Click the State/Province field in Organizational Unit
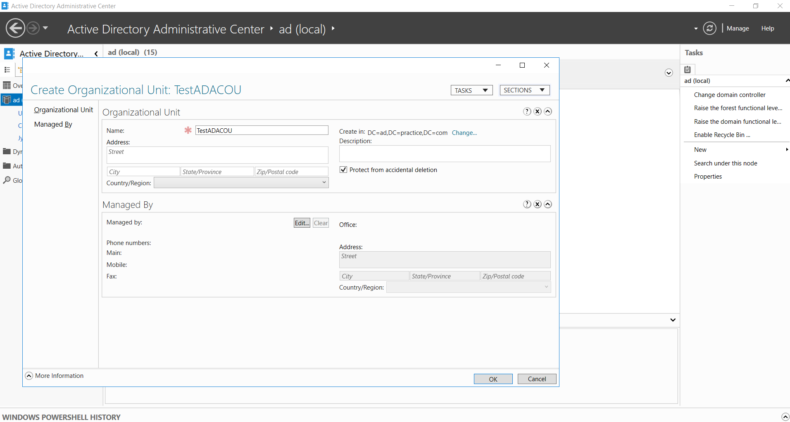 pos(217,172)
